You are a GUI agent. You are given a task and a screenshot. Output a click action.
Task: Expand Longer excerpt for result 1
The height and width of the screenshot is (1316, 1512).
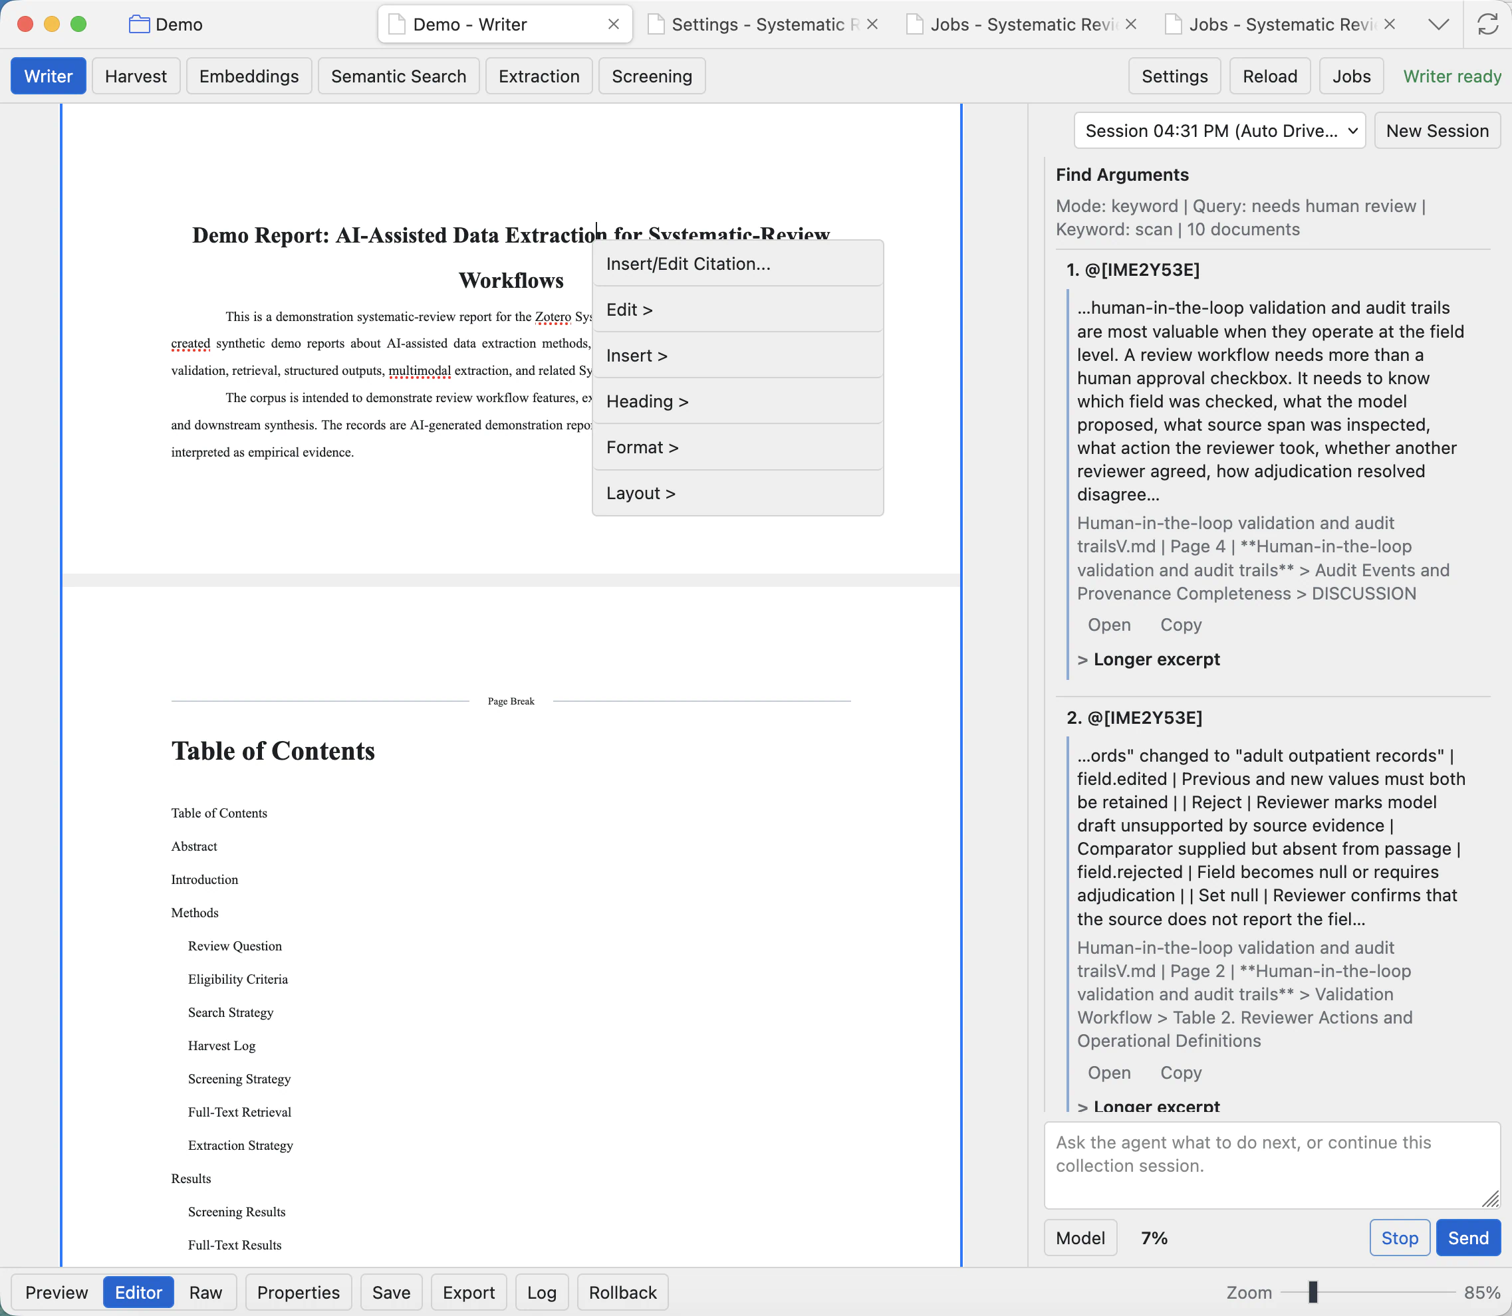1148,659
